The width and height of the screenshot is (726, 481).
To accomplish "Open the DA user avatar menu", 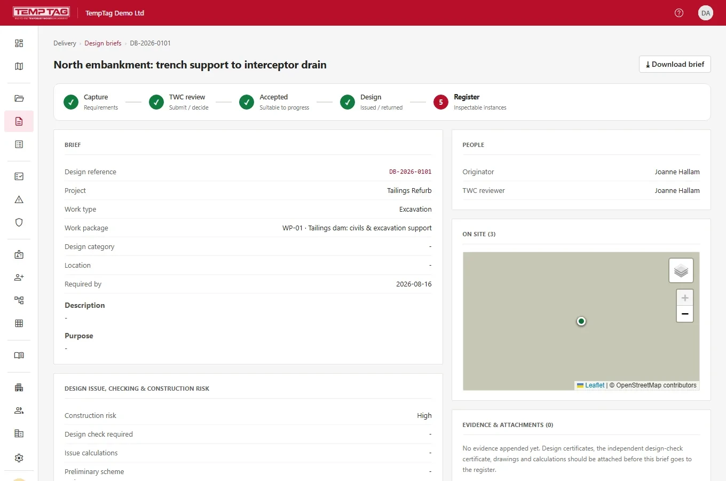I will [706, 13].
